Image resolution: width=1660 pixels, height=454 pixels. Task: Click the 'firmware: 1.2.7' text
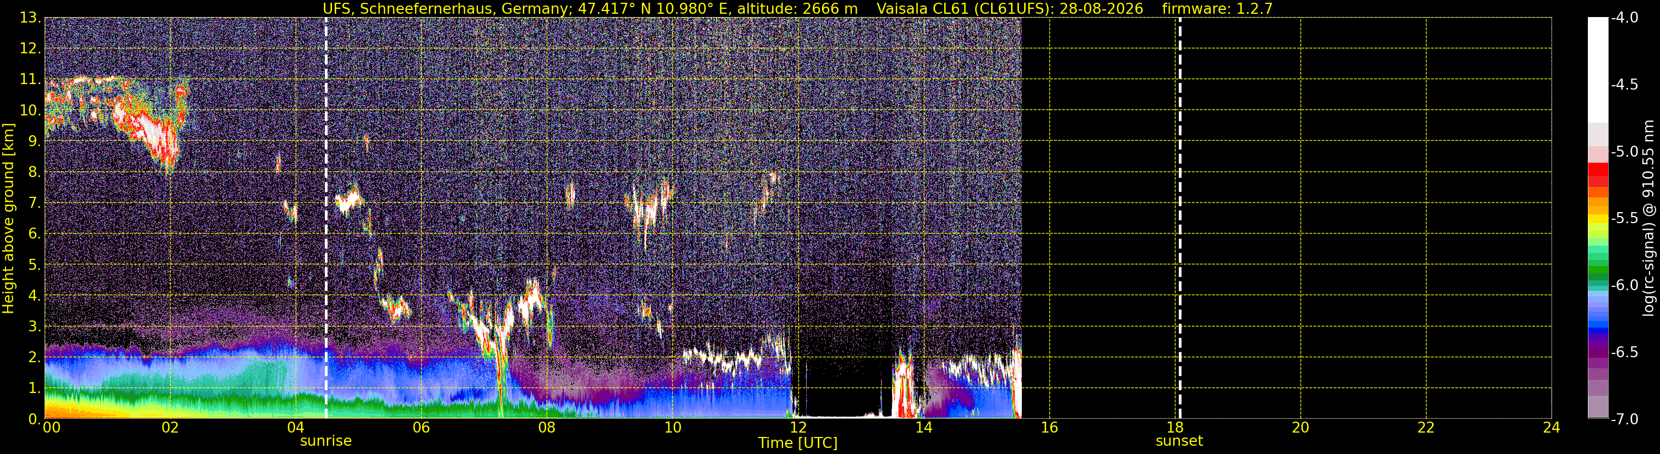point(1217,8)
